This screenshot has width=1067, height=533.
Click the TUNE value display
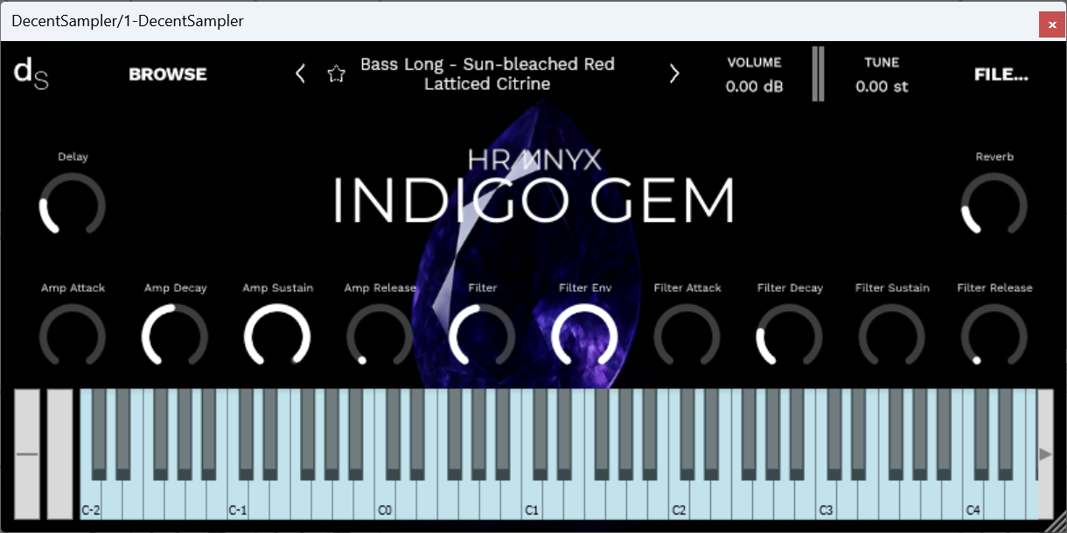tap(882, 86)
